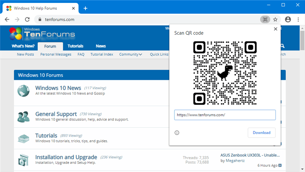Click the QR code image with dinosaur

(x=225, y=73)
